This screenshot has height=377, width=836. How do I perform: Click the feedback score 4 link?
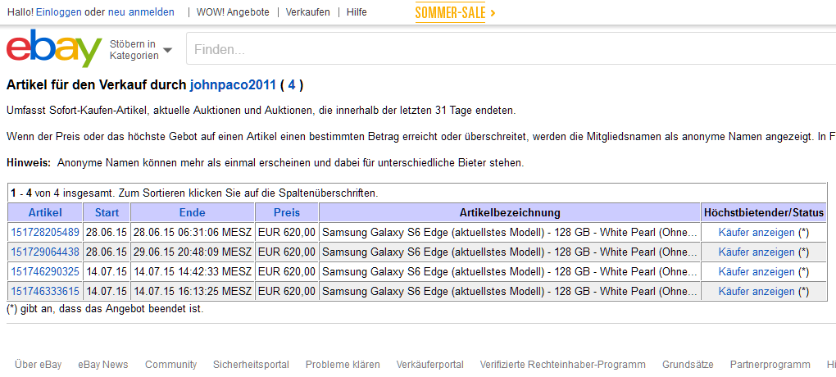(x=291, y=84)
